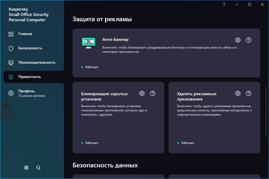Click Блокировщик скрытых установок title
269x179 pixels.
click(104, 96)
